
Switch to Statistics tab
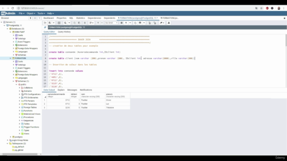(x=81, y=18)
